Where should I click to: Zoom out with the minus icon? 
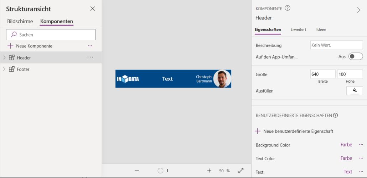coord(137,171)
